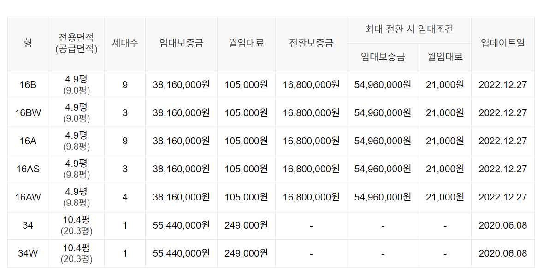This screenshot has height=270, width=549.
Task: Select the 업데이트일 column header
Action: coord(503,43)
